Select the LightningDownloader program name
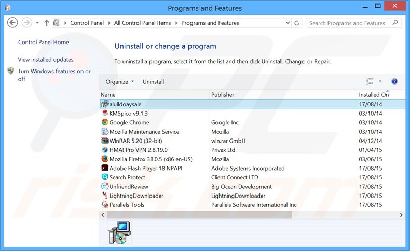This screenshot has width=410, height=251. pos(136,196)
